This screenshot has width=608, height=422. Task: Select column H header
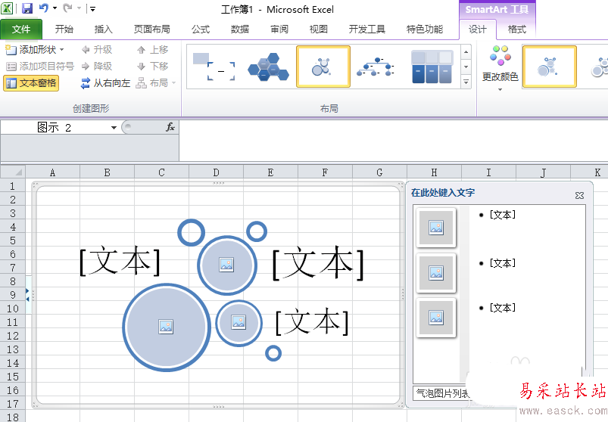click(x=434, y=172)
